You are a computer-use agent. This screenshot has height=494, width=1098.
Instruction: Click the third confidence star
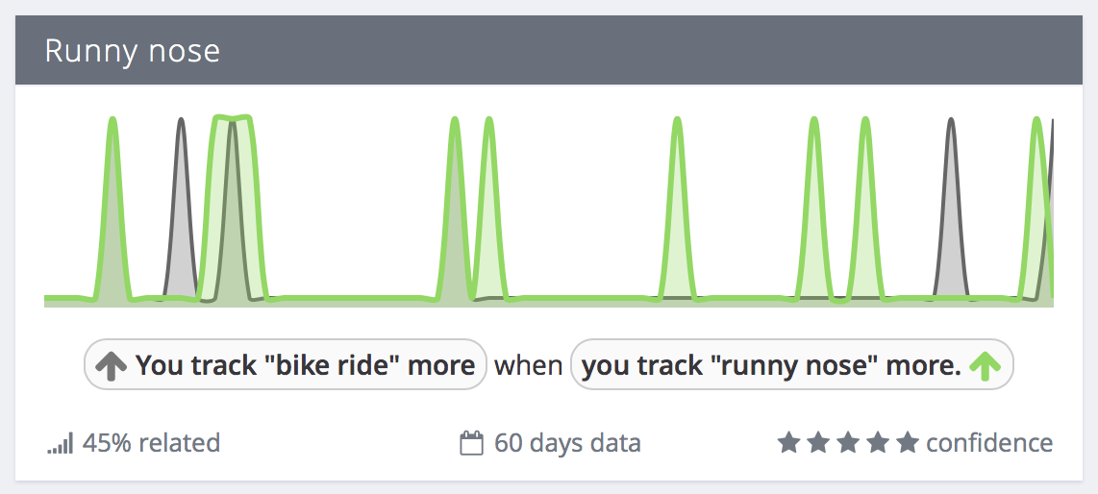pyautogui.click(x=848, y=442)
